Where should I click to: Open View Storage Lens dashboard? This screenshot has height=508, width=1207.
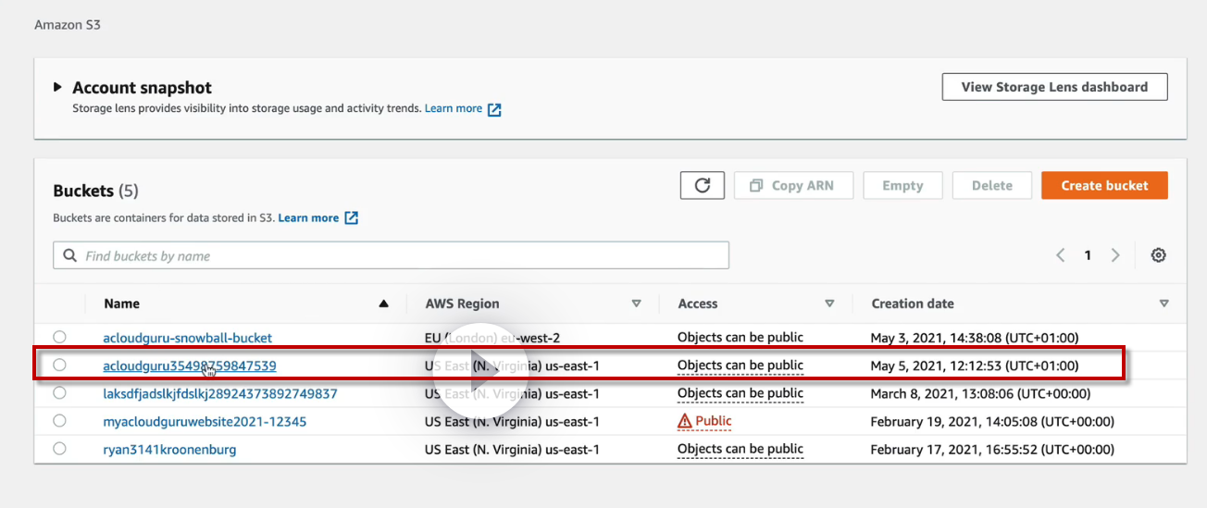pyautogui.click(x=1054, y=87)
